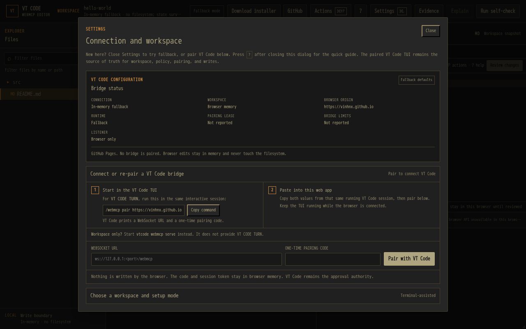The height and width of the screenshot is (329, 526).
Task: Click the VT logo icon in the header
Action: pyautogui.click(x=12, y=11)
